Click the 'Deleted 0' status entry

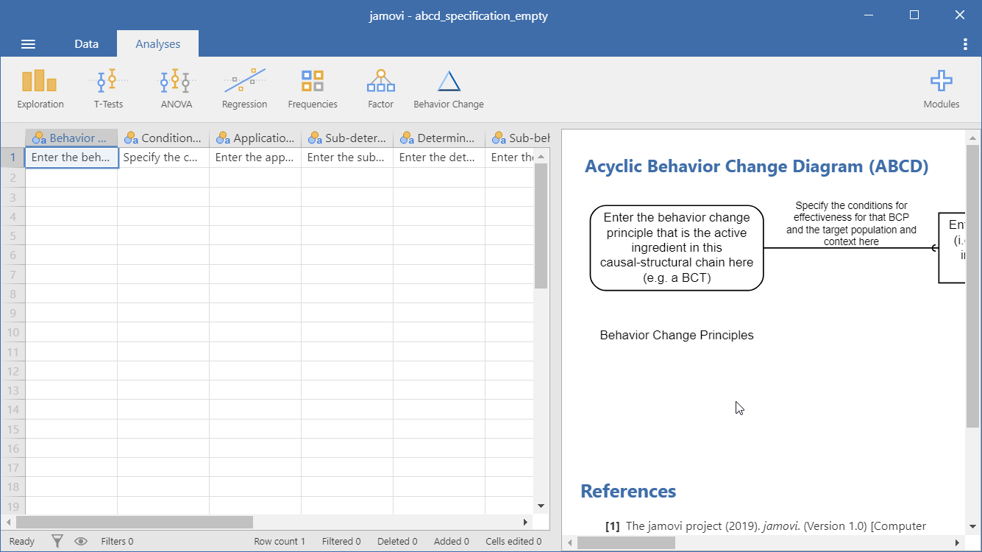[x=397, y=542]
